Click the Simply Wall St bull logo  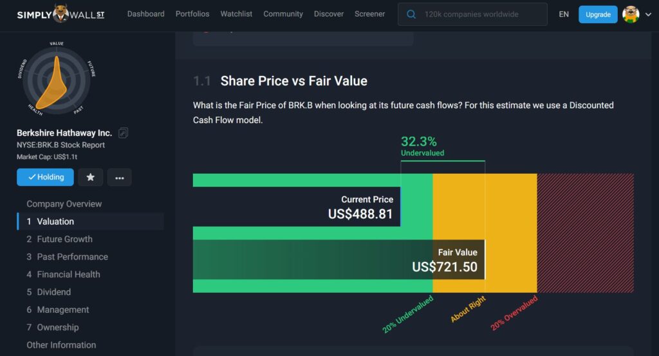[62, 14]
